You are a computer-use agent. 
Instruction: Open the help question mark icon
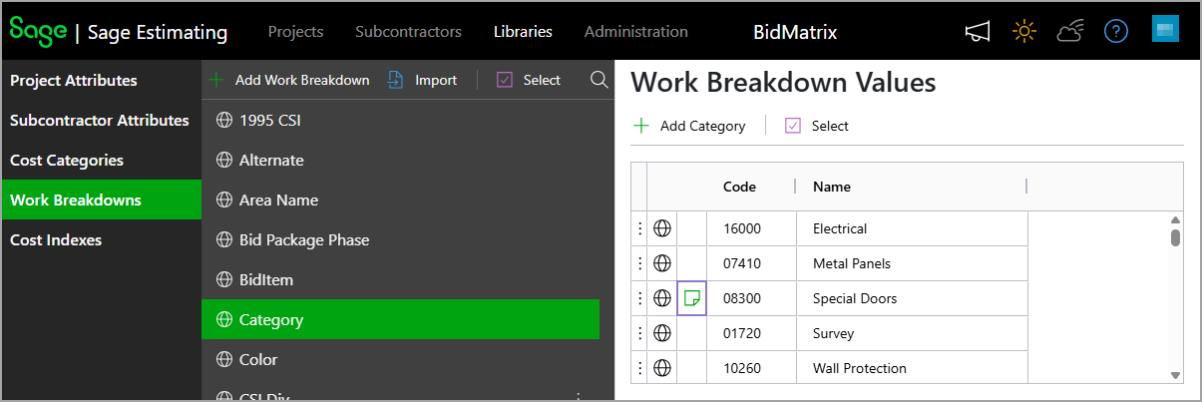[1115, 32]
